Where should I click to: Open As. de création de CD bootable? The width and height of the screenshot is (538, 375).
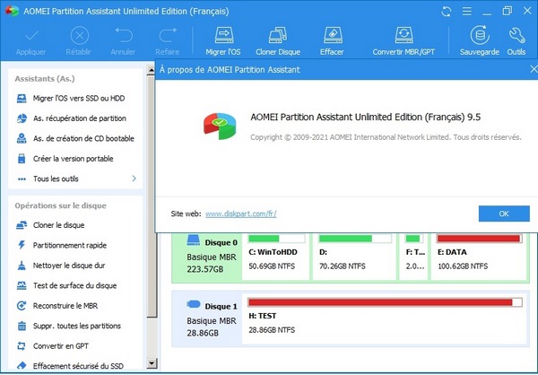75,139
